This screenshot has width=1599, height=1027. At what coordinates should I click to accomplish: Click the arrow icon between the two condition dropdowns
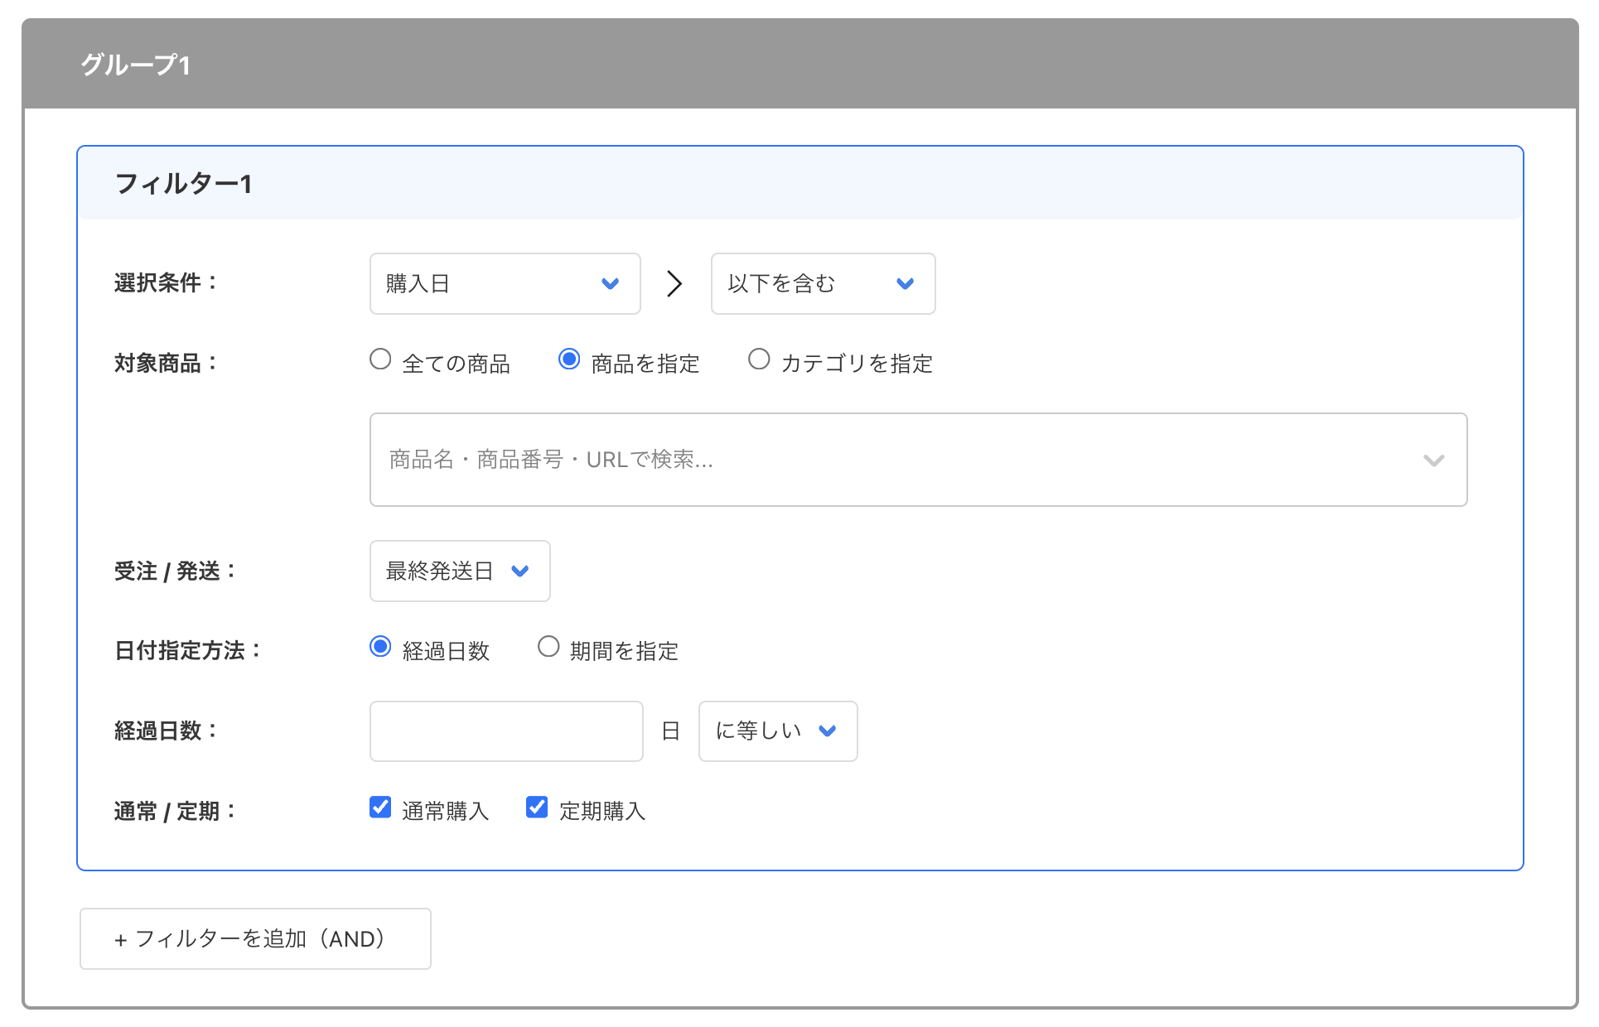[x=674, y=283]
